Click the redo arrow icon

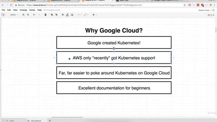pos(39,15)
